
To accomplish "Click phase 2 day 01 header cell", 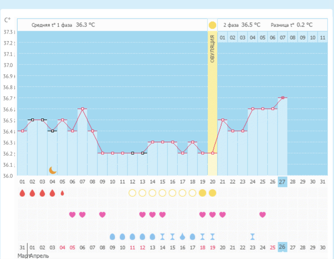I will coord(223,38).
